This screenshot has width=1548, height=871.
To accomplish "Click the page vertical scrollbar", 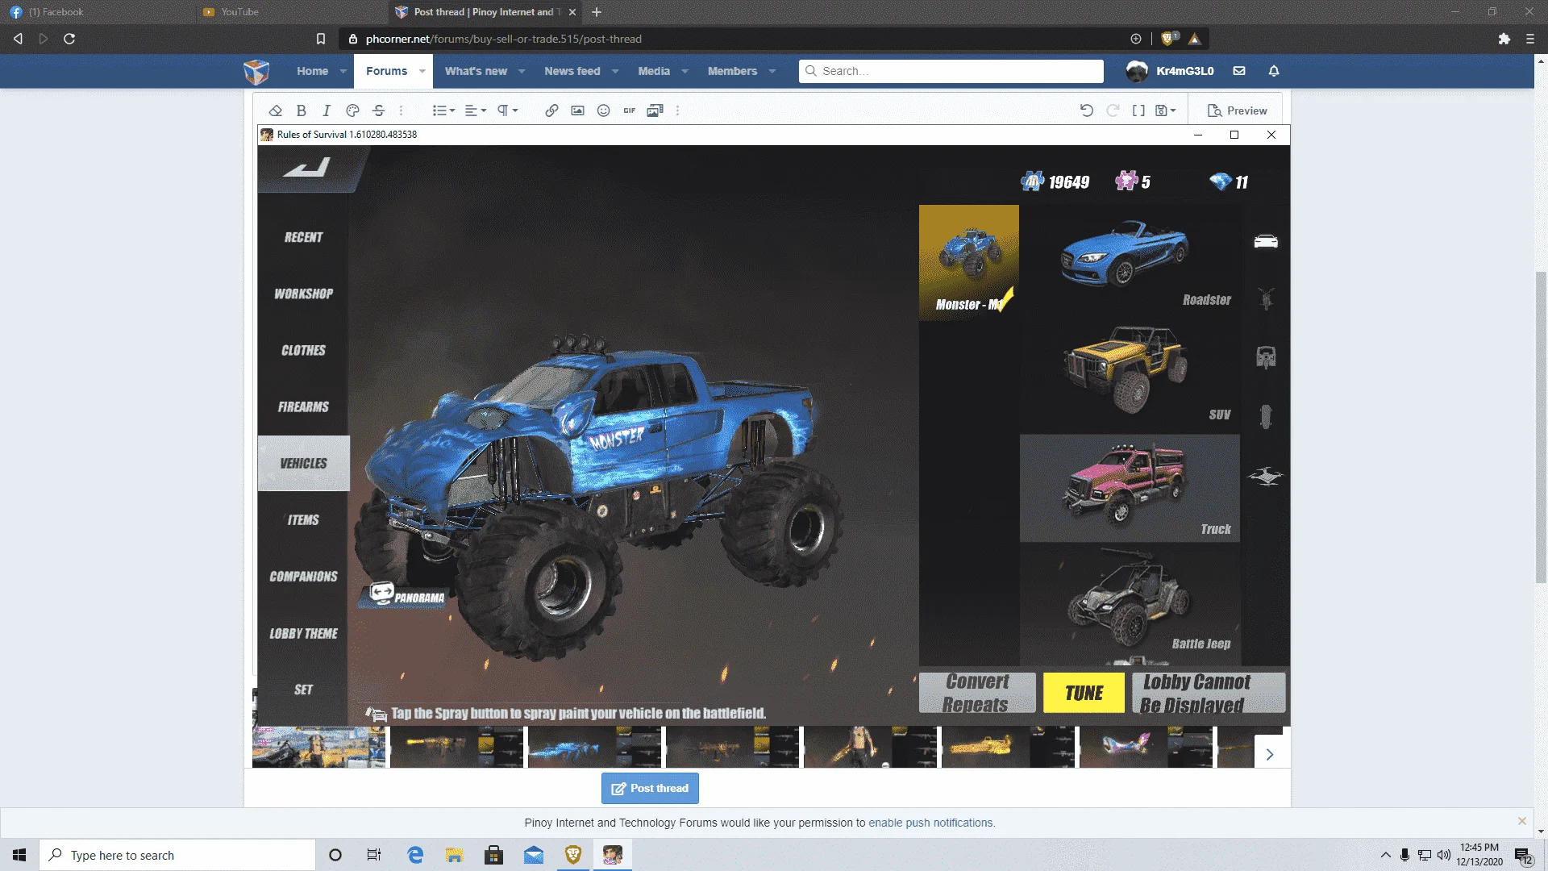I will (x=1541, y=427).
